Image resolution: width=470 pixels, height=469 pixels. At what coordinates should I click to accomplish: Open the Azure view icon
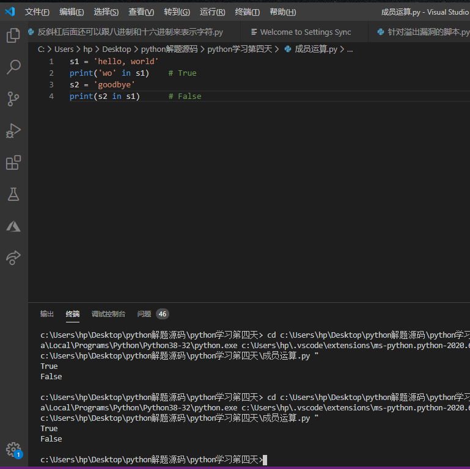pos(13,226)
